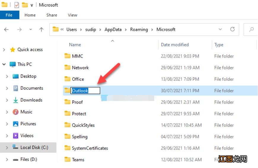This screenshot has width=258, height=168.
Task: Open Desktop in the navigation pane
Action: (x=28, y=76)
